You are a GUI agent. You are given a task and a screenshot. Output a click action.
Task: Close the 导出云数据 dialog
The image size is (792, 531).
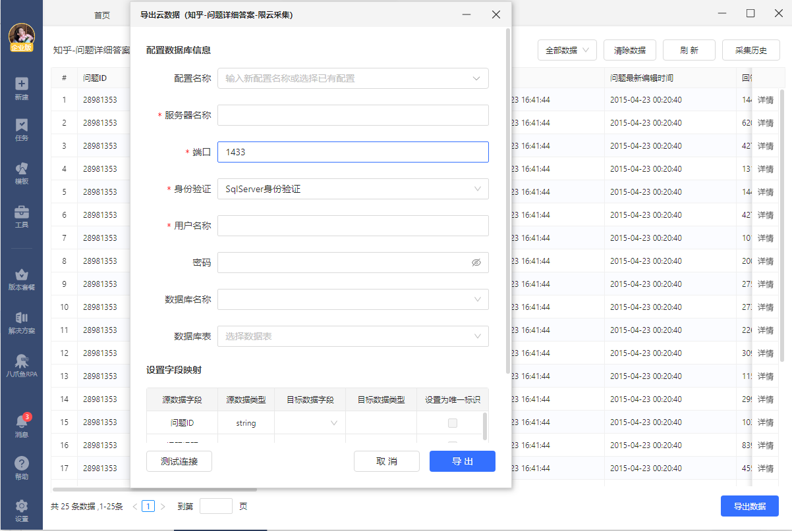(496, 14)
